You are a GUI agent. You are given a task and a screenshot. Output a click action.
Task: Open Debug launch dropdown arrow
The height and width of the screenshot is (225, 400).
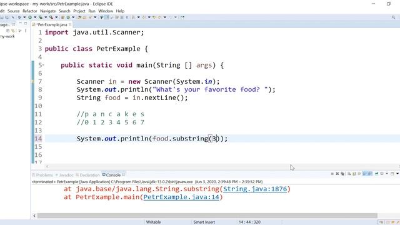(x=24, y=17)
